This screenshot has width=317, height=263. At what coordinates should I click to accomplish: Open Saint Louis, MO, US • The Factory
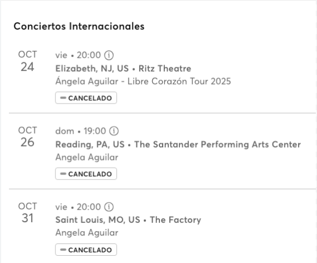(x=129, y=220)
